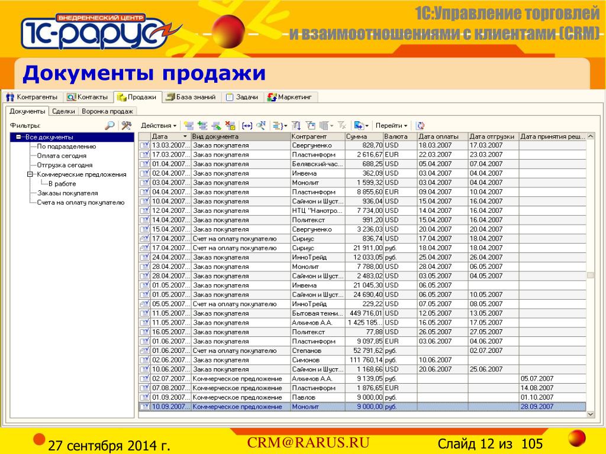606x454 pixels.
Task: Click row icon for Степанов 52 791,62 invoice
Action: [x=144, y=351]
